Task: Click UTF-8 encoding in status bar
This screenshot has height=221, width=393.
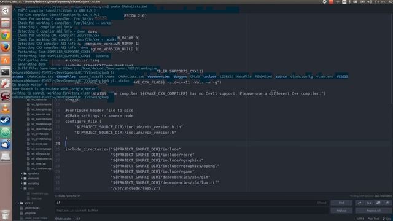Action: point(360,219)
